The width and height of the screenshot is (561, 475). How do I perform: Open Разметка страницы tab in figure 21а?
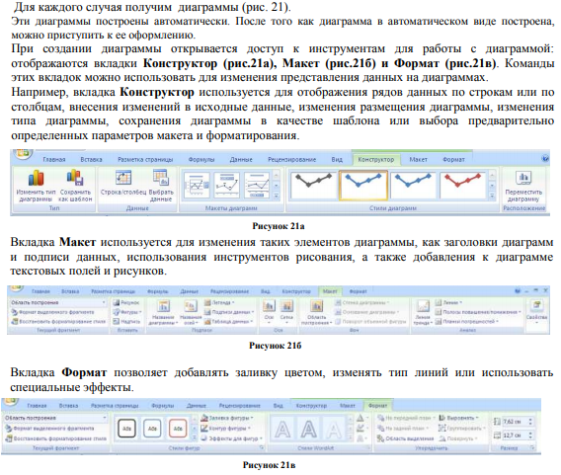145,160
